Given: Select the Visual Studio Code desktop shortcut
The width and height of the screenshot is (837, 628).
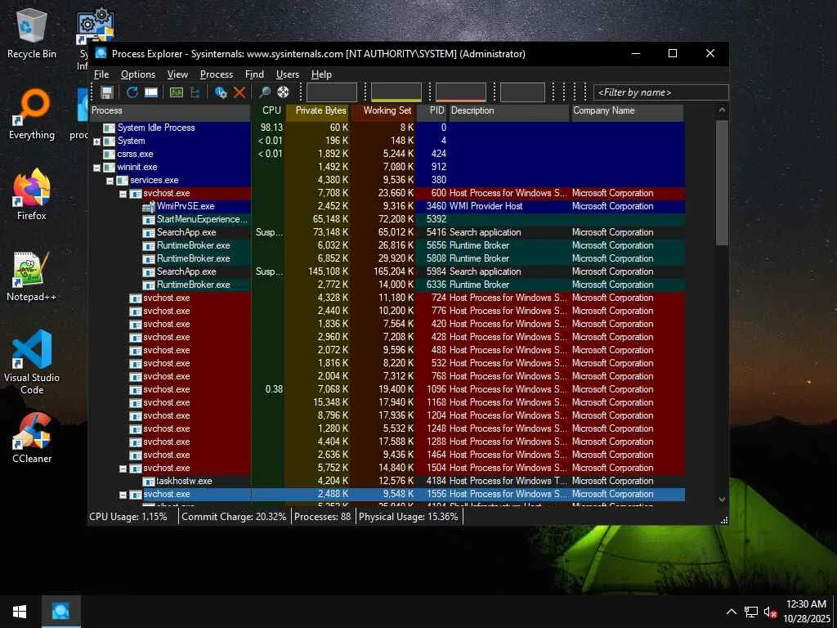Looking at the screenshot, I should tap(32, 362).
